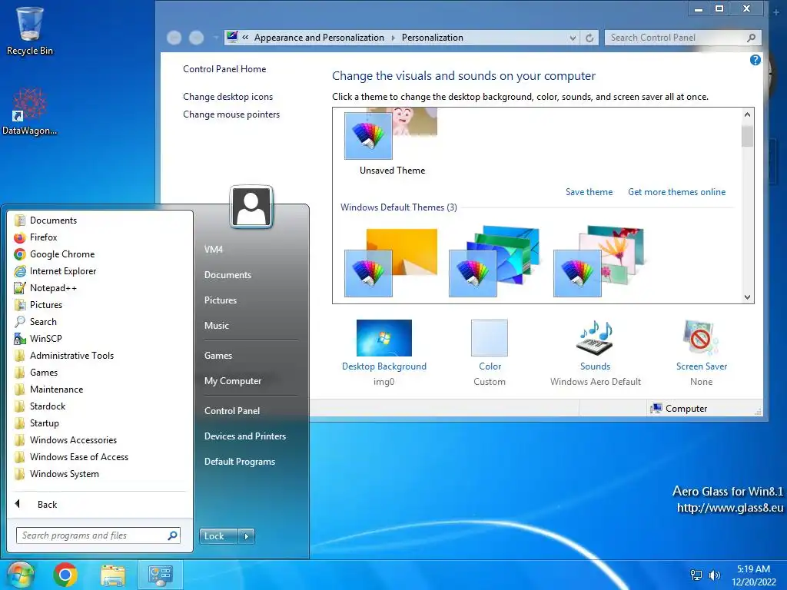Open the Recycle Bin desktop icon
The width and height of the screenshot is (787, 590).
tap(30, 30)
